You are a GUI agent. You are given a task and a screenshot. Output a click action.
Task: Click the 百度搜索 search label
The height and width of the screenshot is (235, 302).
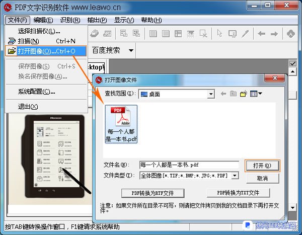coord(106,50)
